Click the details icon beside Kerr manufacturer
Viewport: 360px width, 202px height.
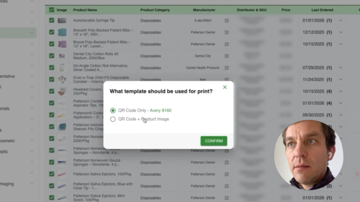point(227,80)
